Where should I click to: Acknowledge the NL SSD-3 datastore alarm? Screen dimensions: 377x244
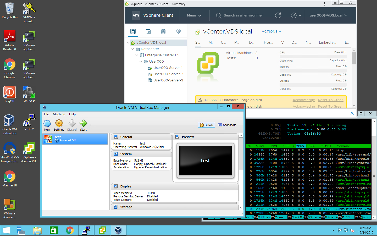point(304,100)
